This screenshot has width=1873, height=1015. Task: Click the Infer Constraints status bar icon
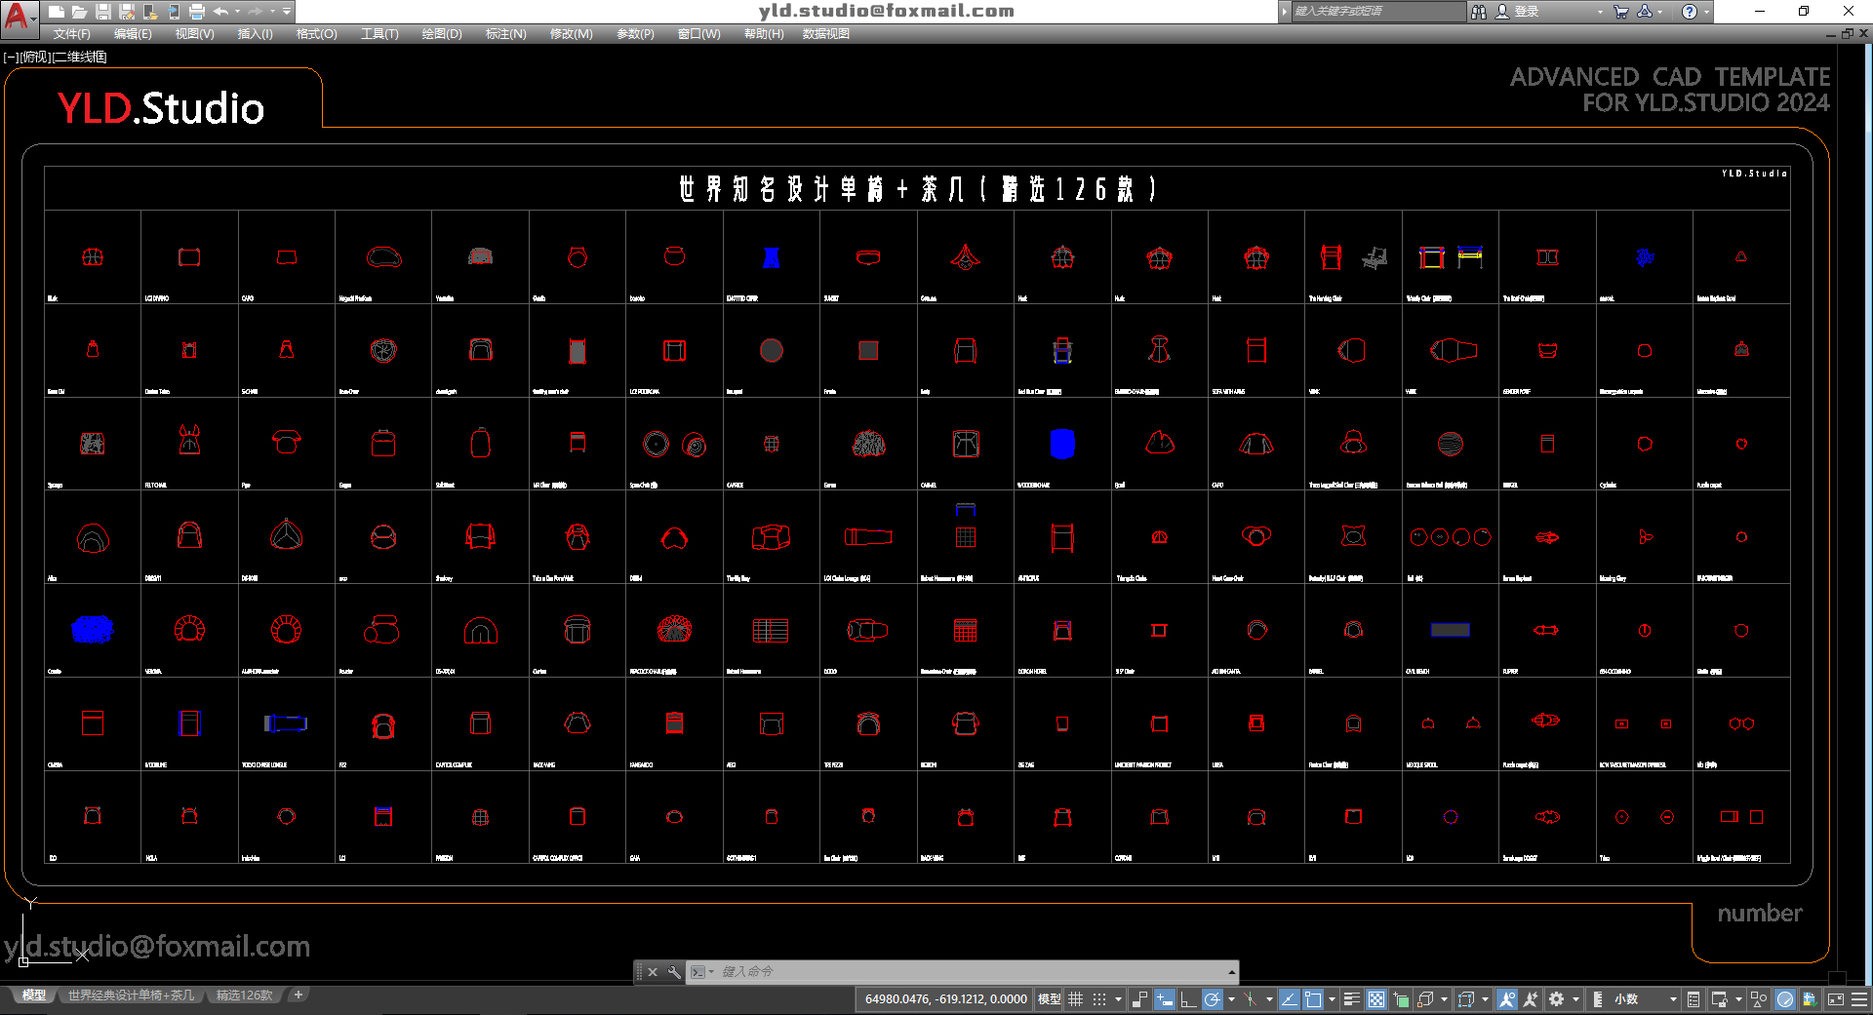click(x=1140, y=999)
